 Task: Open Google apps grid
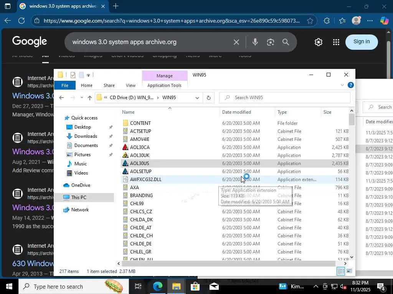click(336, 42)
